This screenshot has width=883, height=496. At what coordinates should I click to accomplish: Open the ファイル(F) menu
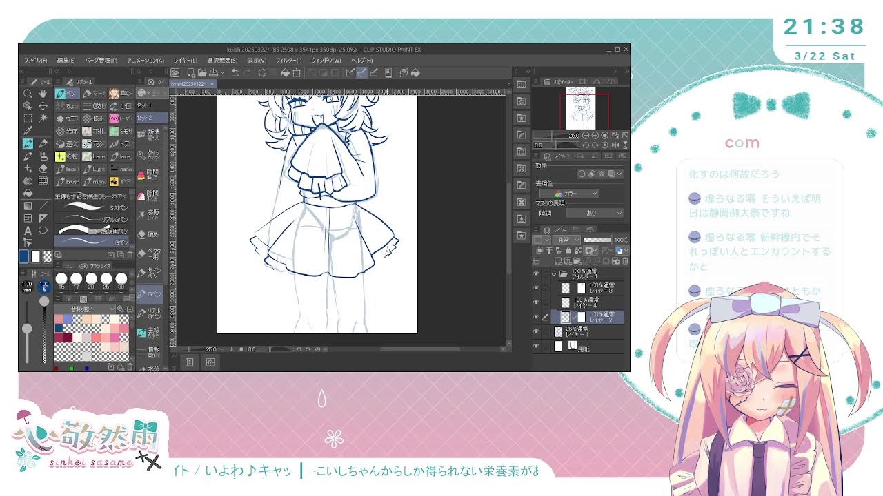(x=35, y=61)
